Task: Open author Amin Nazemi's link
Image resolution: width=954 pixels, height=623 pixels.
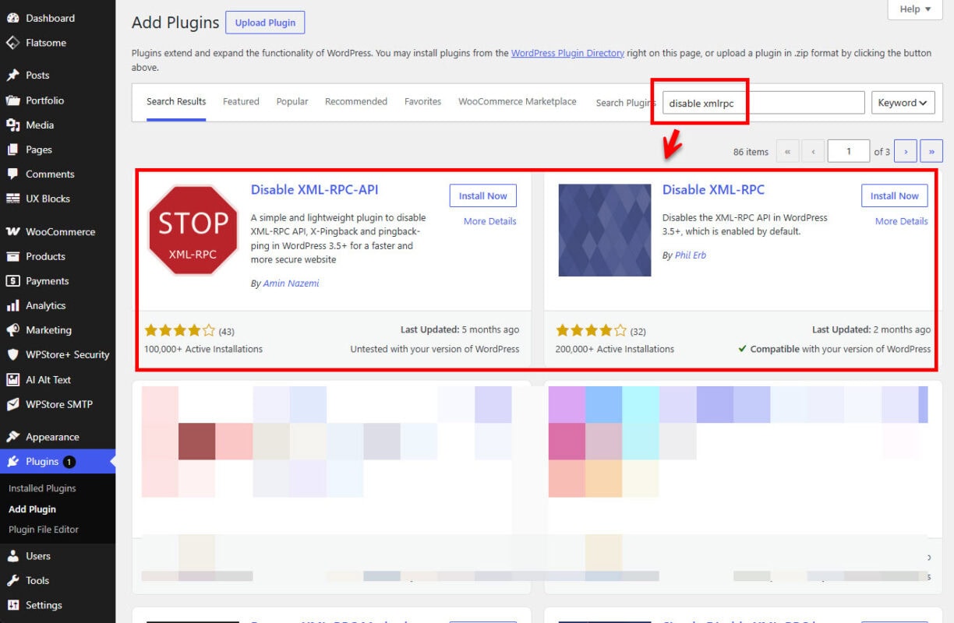Action: (291, 283)
